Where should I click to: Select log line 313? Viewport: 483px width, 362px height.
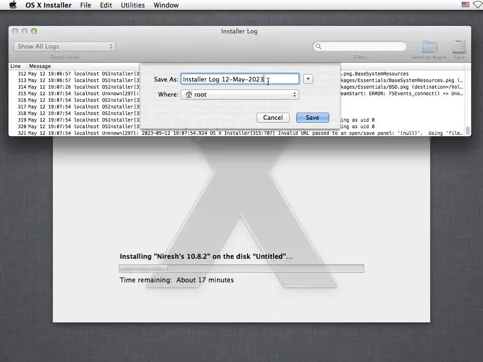237,80
